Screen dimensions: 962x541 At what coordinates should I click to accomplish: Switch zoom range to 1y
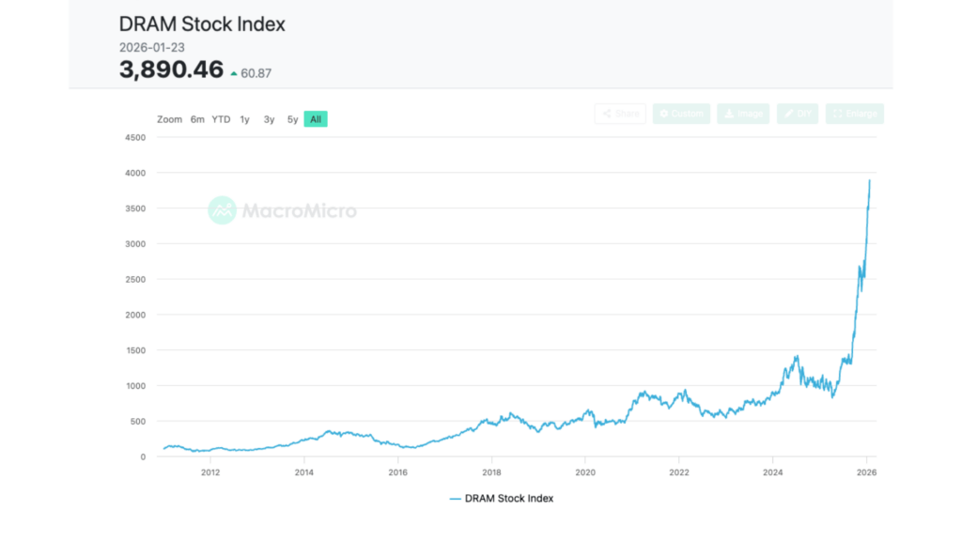coord(244,119)
